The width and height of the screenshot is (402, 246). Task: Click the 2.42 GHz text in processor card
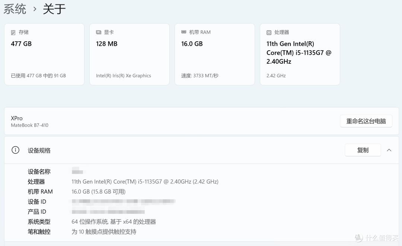(x=276, y=76)
